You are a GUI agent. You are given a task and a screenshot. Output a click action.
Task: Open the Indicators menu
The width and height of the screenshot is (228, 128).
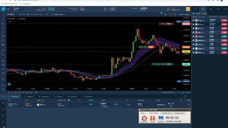click(x=57, y=14)
